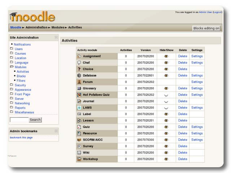Click the Hot Potatoes Quiz icon
Viewport: 231px width, 173px height.
(x=79, y=95)
